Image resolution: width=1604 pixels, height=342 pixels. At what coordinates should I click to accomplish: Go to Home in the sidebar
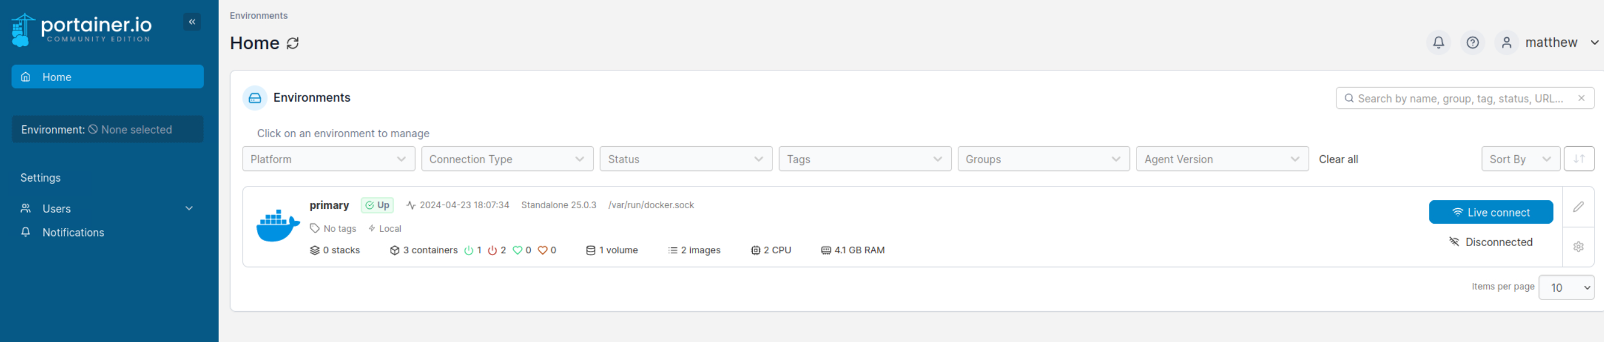(107, 76)
